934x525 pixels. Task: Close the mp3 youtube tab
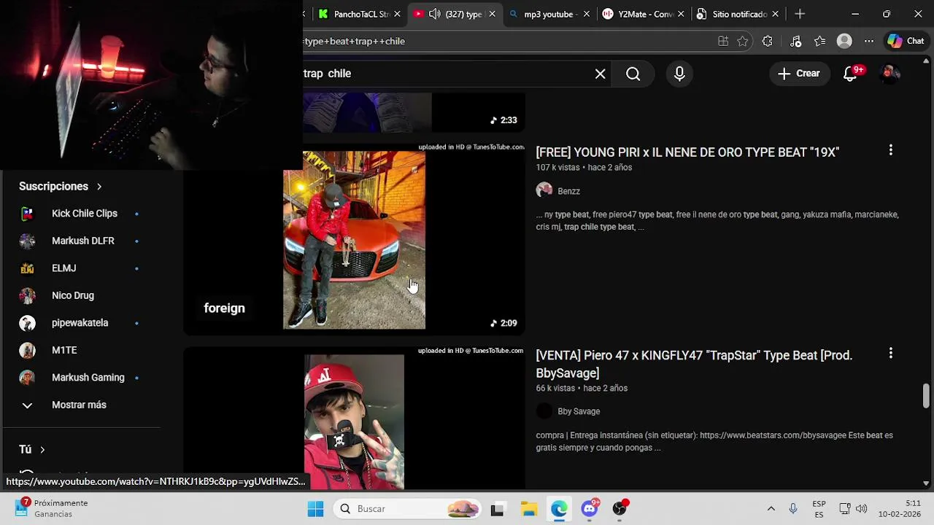click(587, 14)
